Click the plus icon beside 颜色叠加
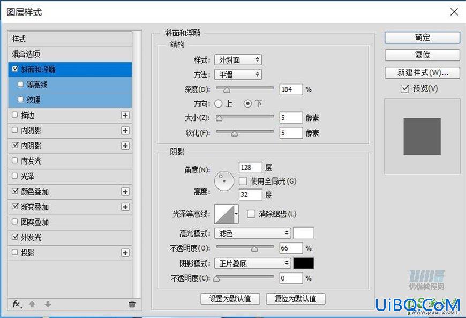Screen dimensions: 466x318 point(125,192)
